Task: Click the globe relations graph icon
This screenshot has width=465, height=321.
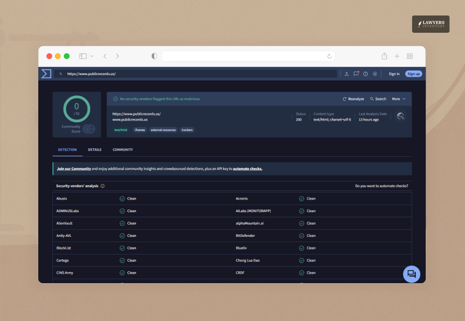Action: pos(401,116)
